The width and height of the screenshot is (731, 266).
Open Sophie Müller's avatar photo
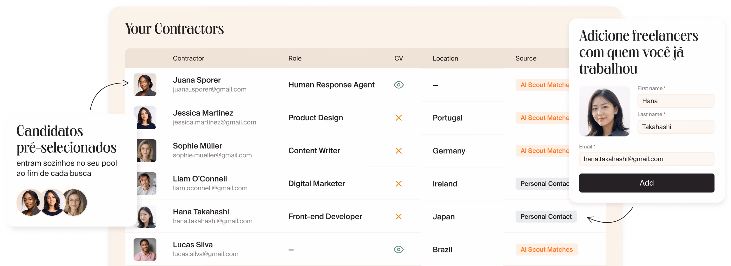pyautogui.click(x=146, y=151)
